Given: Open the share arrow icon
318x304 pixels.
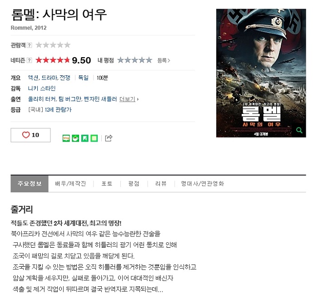Looking at the screenshot, I should (109, 138).
